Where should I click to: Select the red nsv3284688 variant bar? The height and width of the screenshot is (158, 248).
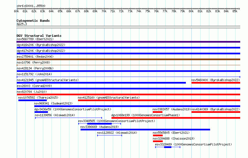coord(158,141)
